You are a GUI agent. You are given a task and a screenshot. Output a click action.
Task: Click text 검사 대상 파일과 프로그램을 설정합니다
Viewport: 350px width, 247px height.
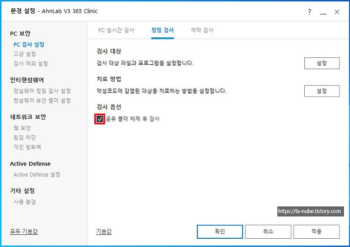coord(145,63)
